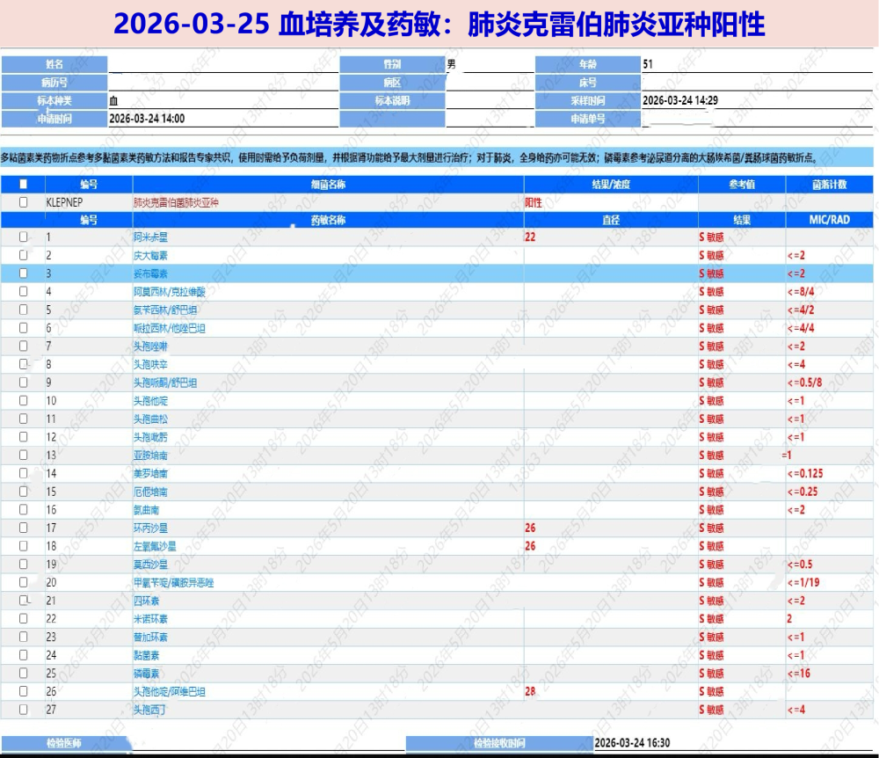
Task: Click the 性别 field showing 男
Action: (490, 64)
